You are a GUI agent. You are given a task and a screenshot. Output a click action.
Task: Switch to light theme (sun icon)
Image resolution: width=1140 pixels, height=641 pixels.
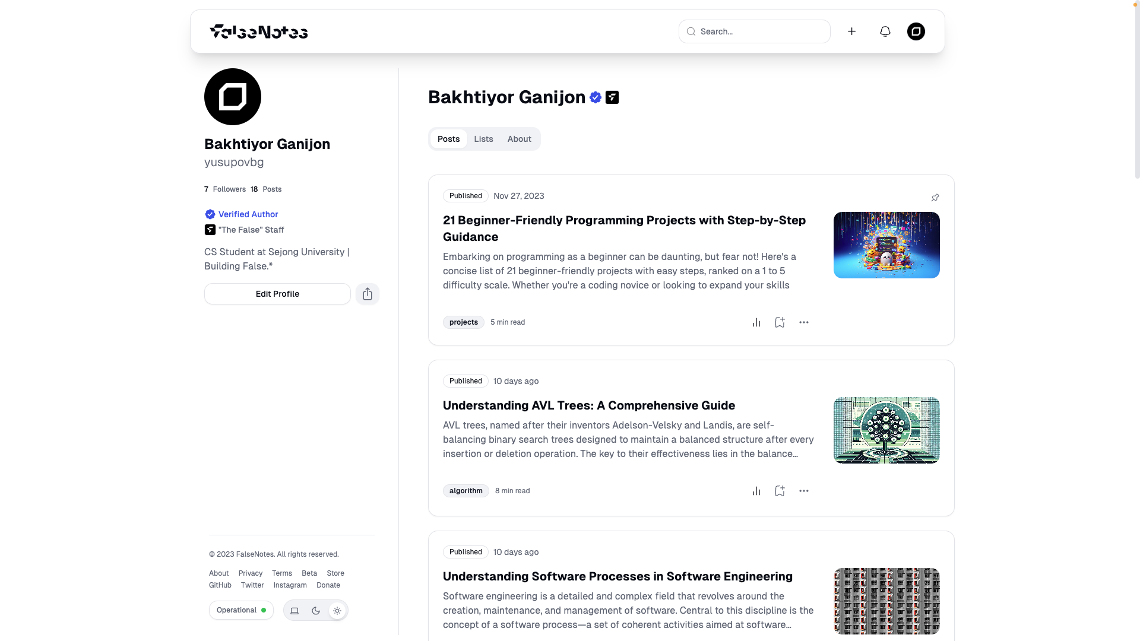[x=337, y=611]
